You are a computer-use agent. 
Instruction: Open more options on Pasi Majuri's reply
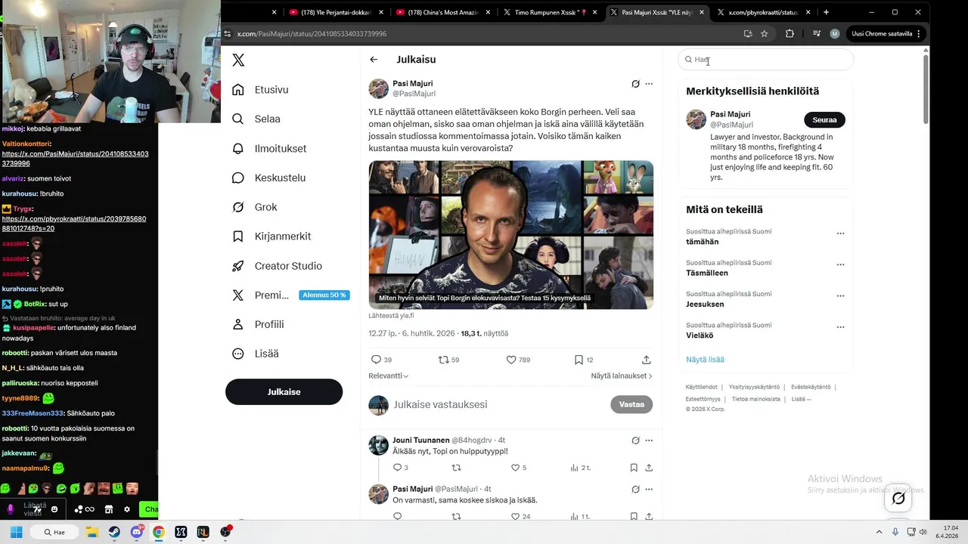click(x=649, y=489)
